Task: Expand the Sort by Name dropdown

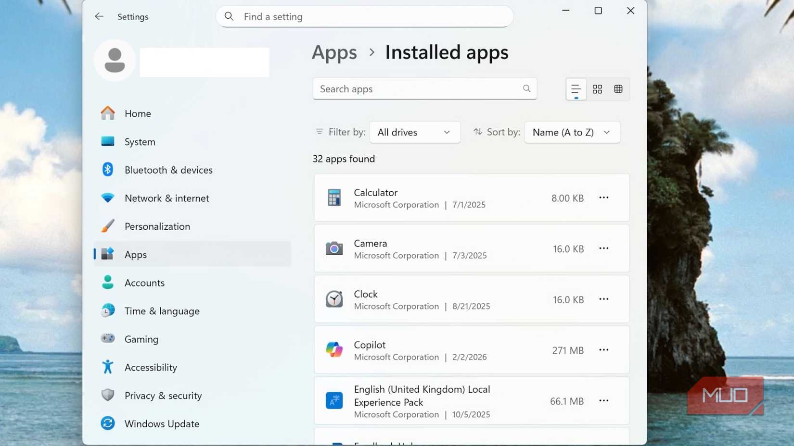Action: tap(572, 132)
